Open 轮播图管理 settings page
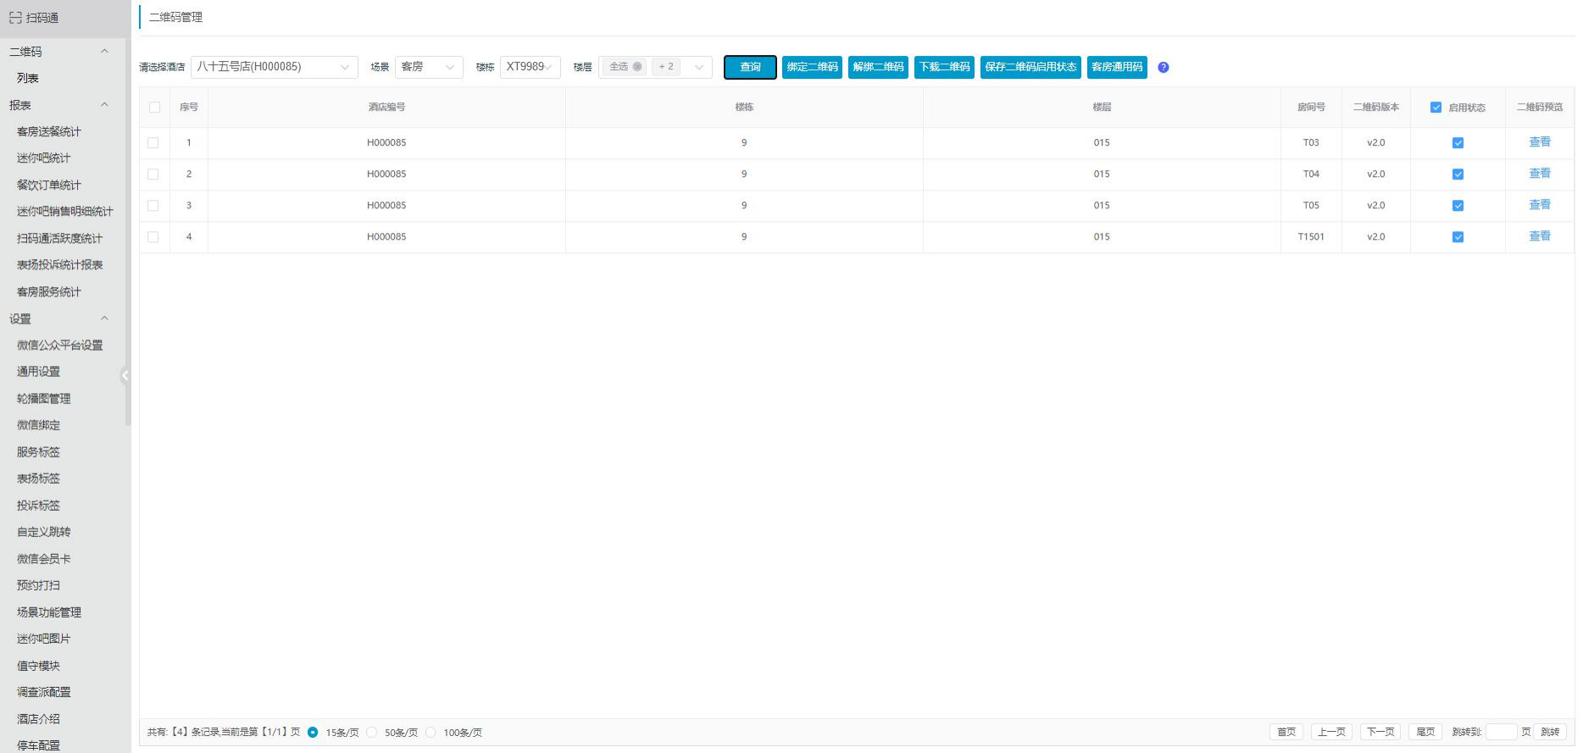The width and height of the screenshot is (1583, 753). coord(44,398)
